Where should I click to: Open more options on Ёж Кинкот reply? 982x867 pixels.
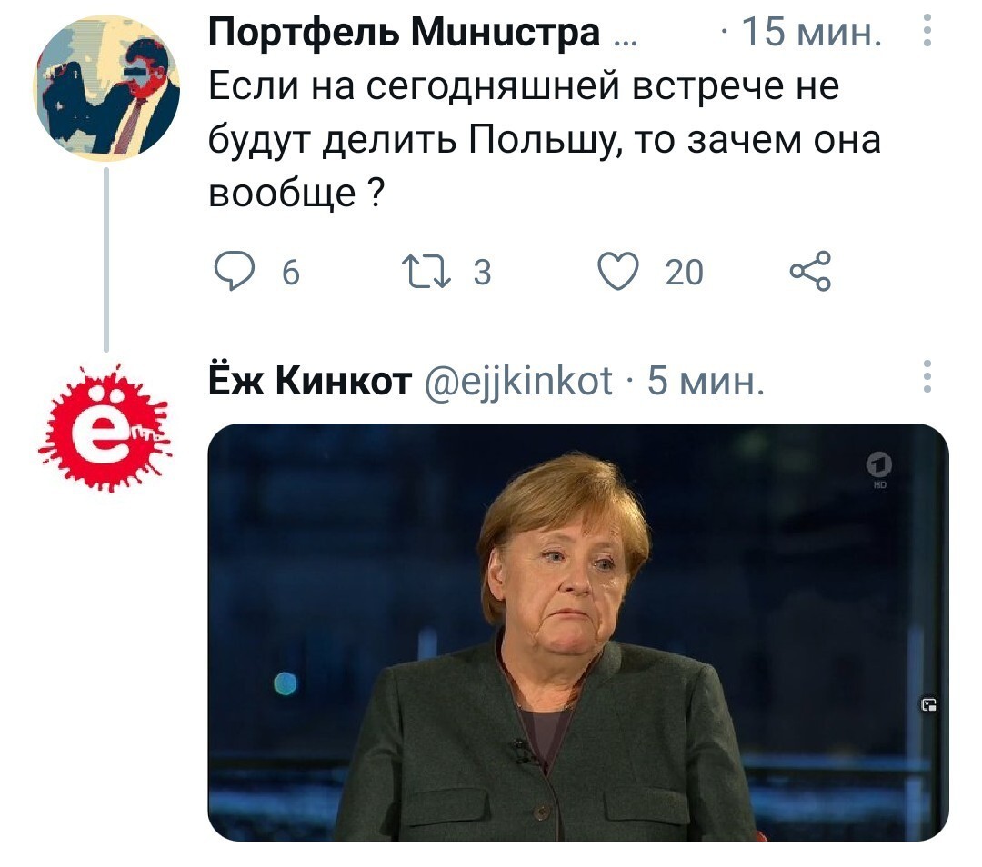tap(927, 376)
